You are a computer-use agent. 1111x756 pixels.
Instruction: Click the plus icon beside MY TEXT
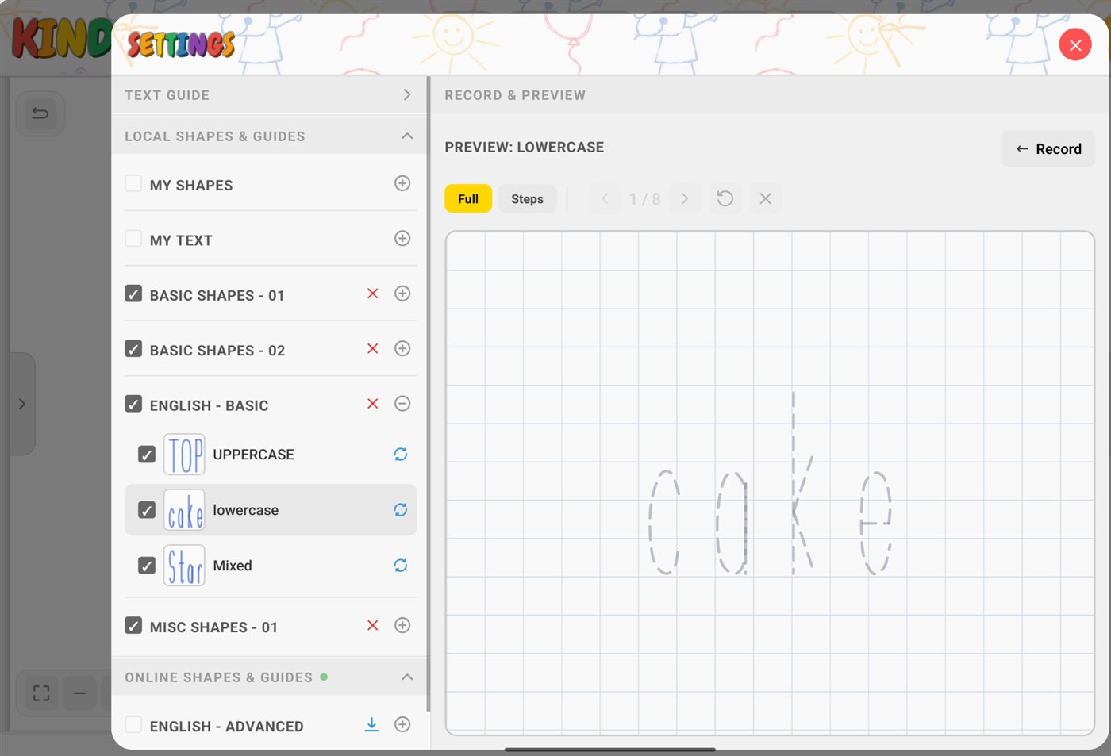tap(402, 239)
